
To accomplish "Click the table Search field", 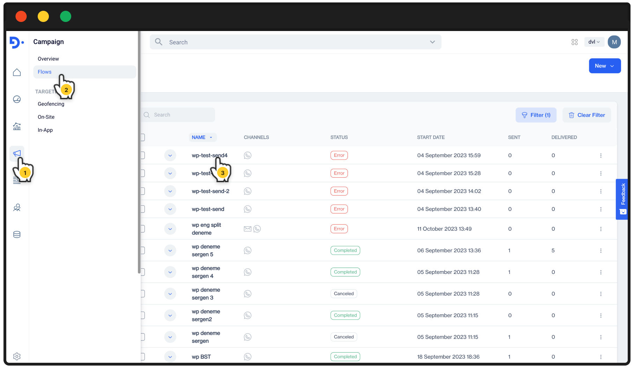I will click(178, 115).
